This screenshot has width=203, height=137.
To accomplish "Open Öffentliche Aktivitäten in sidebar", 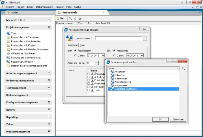I will pos(23,53).
